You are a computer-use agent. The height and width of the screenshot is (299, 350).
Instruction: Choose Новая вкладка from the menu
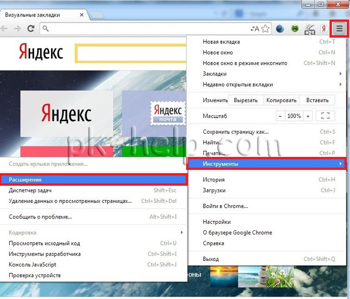click(x=267, y=42)
